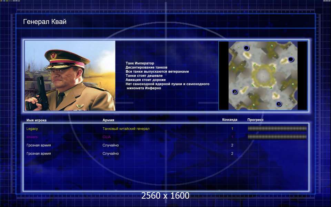
Task: Click team number in shivers' row
Action: [x=232, y=137]
